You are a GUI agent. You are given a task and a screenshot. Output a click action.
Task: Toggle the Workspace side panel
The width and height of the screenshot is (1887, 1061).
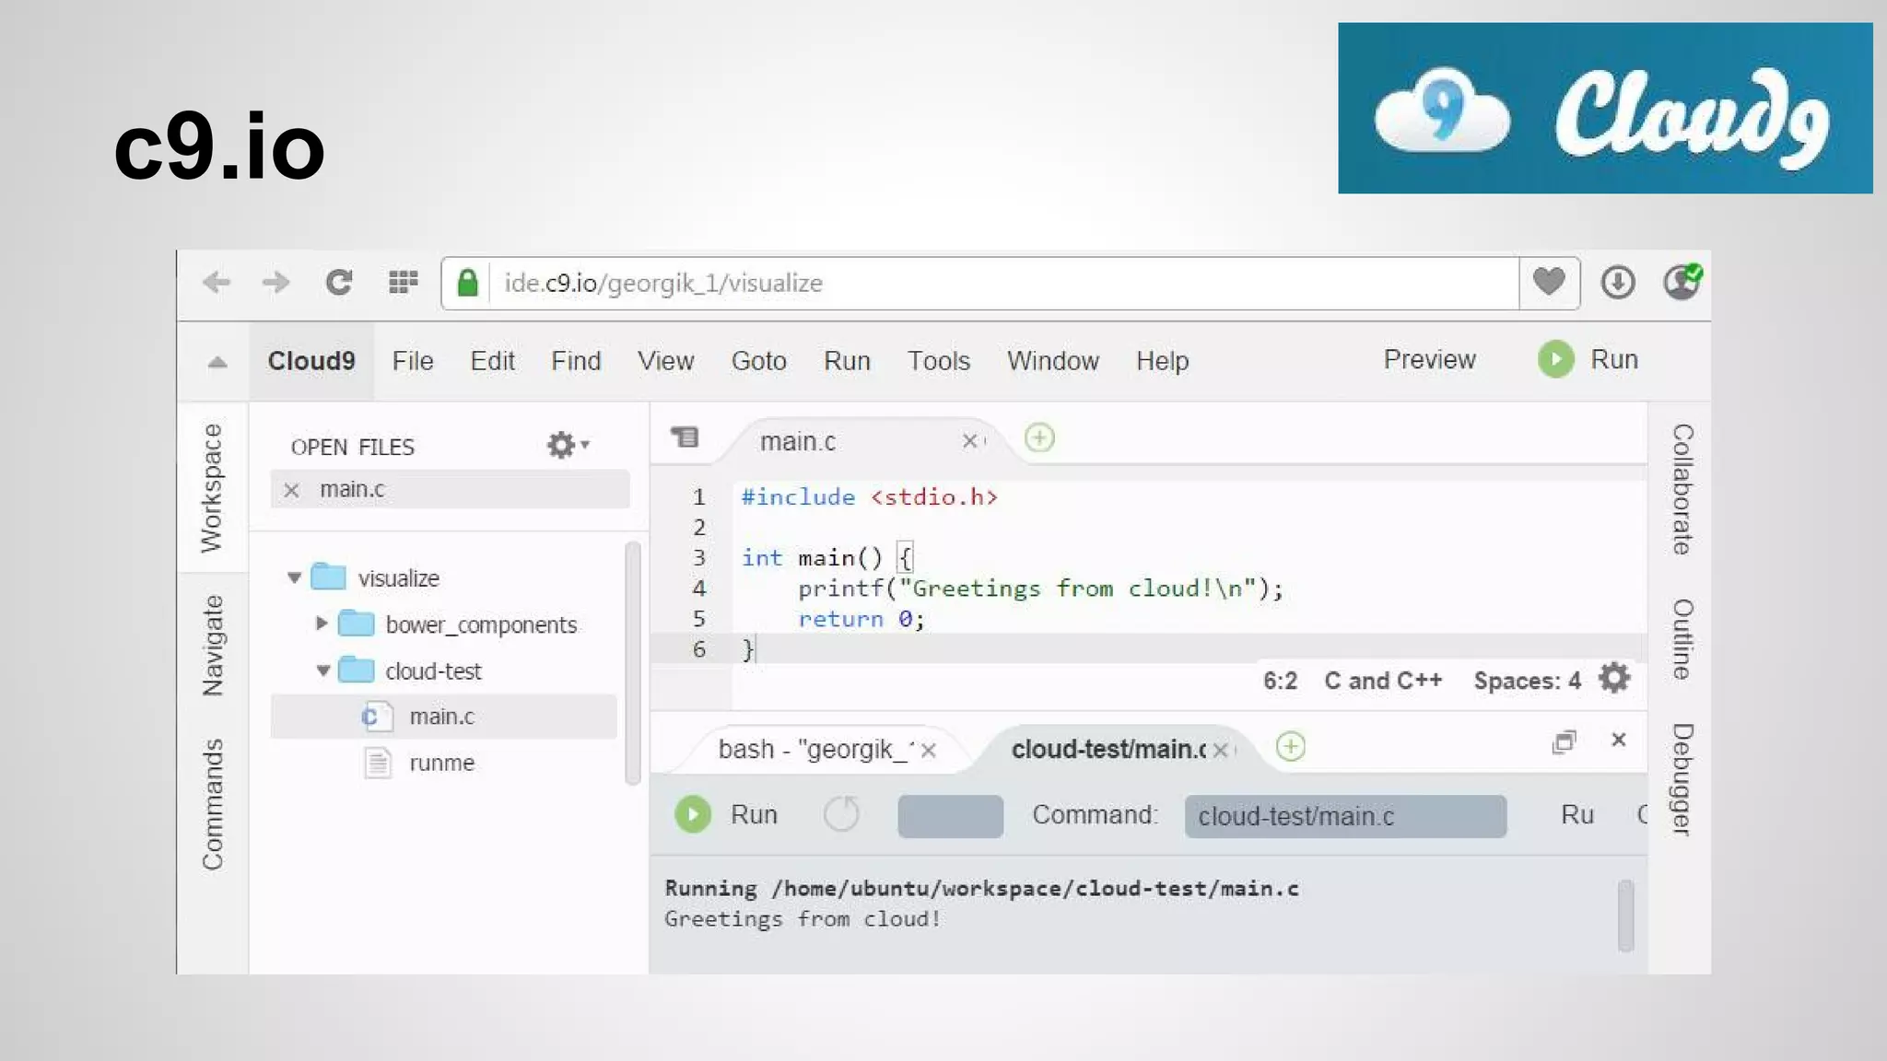212,488
